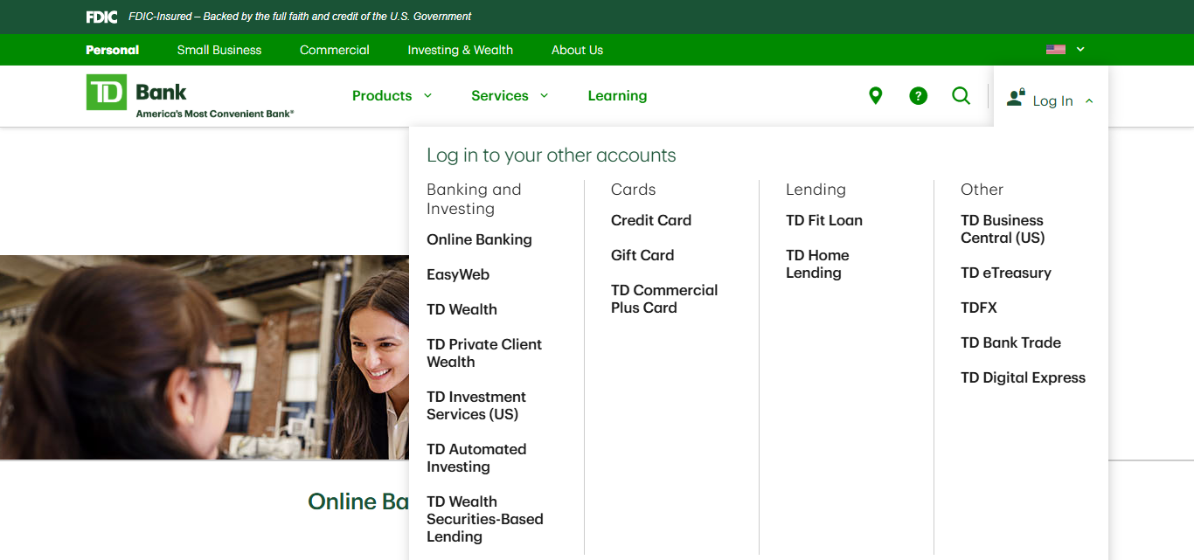The height and width of the screenshot is (560, 1194).
Task: Click the FDIC logo in top banner
Action: [101, 17]
